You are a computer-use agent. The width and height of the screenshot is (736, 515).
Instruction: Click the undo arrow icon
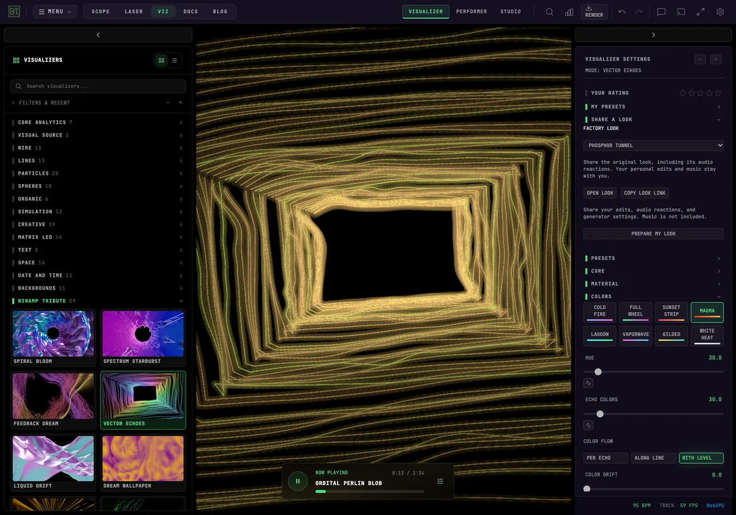click(622, 11)
